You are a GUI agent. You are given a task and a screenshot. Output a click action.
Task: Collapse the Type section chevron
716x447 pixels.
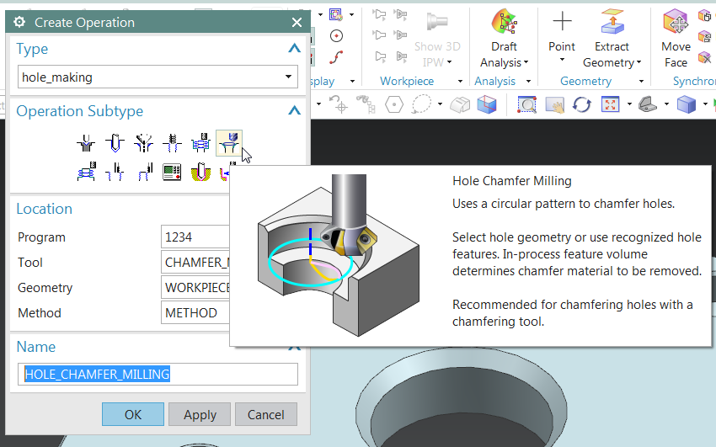[x=295, y=48]
